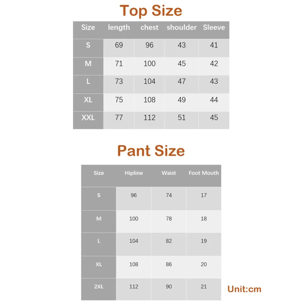Select the "chest" column header
Screen dimensions: 302x302
point(149,28)
